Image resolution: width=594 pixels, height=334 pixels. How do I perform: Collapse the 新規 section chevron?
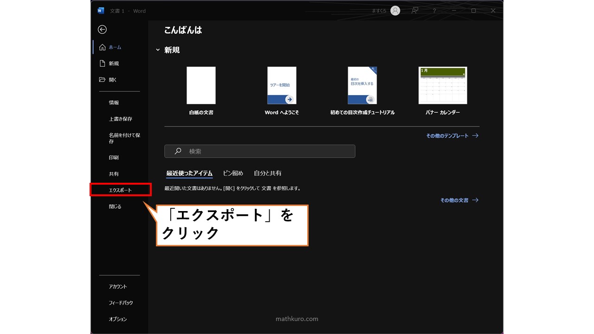158,50
